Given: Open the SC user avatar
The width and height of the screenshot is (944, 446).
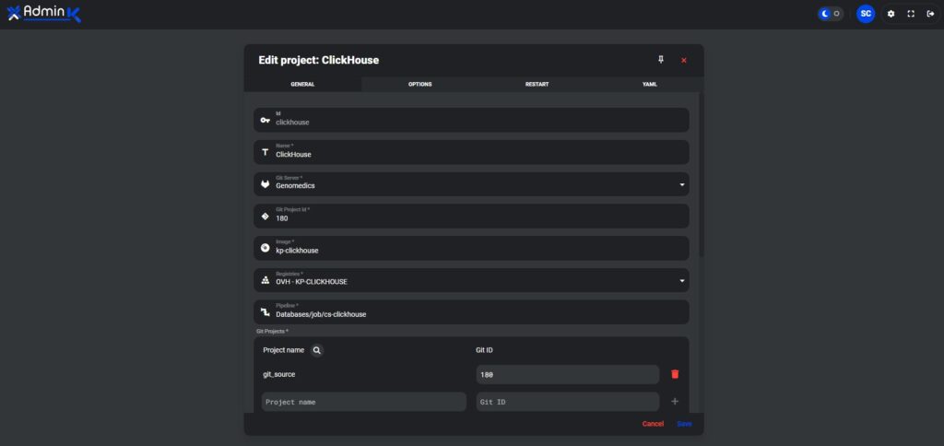Looking at the screenshot, I should coord(865,13).
